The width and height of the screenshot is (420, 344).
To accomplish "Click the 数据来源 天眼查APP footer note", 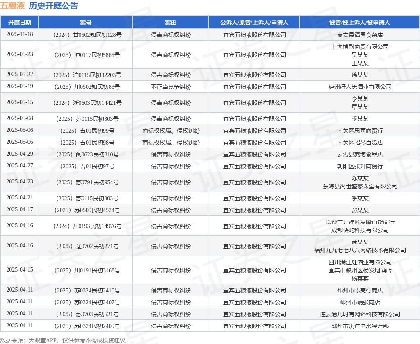I will (x=63, y=340).
